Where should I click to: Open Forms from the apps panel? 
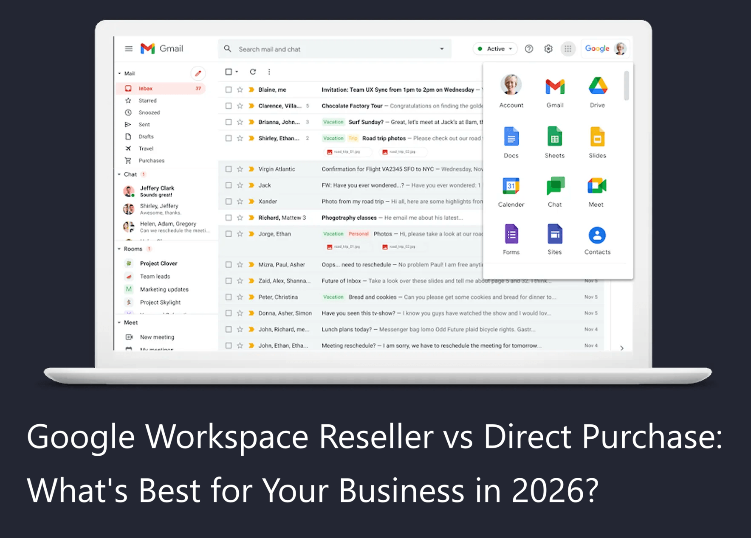[511, 239]
